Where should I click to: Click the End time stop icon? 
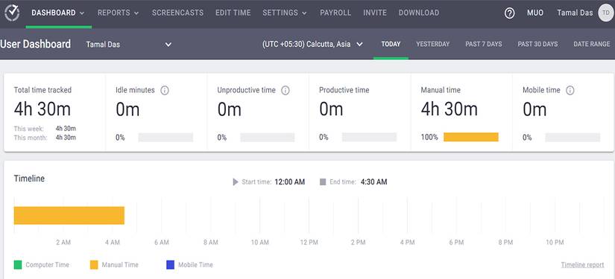coord(323,182)
